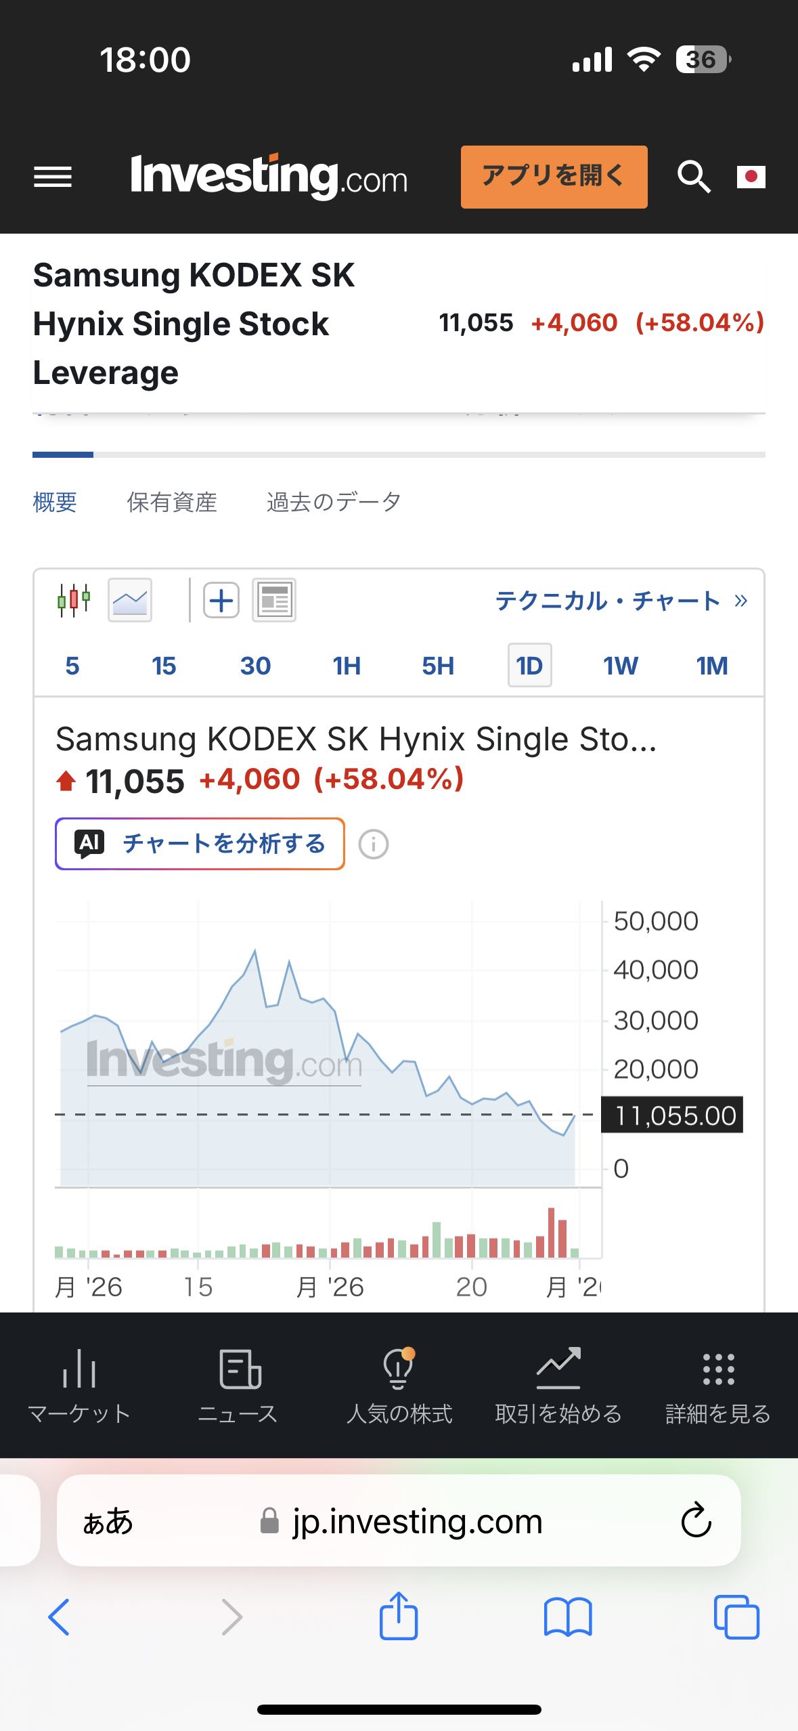The width and height of the screenshot is (798, 1731).
Task: Show info icon beside AI analysis
Action: coord(374,845)
